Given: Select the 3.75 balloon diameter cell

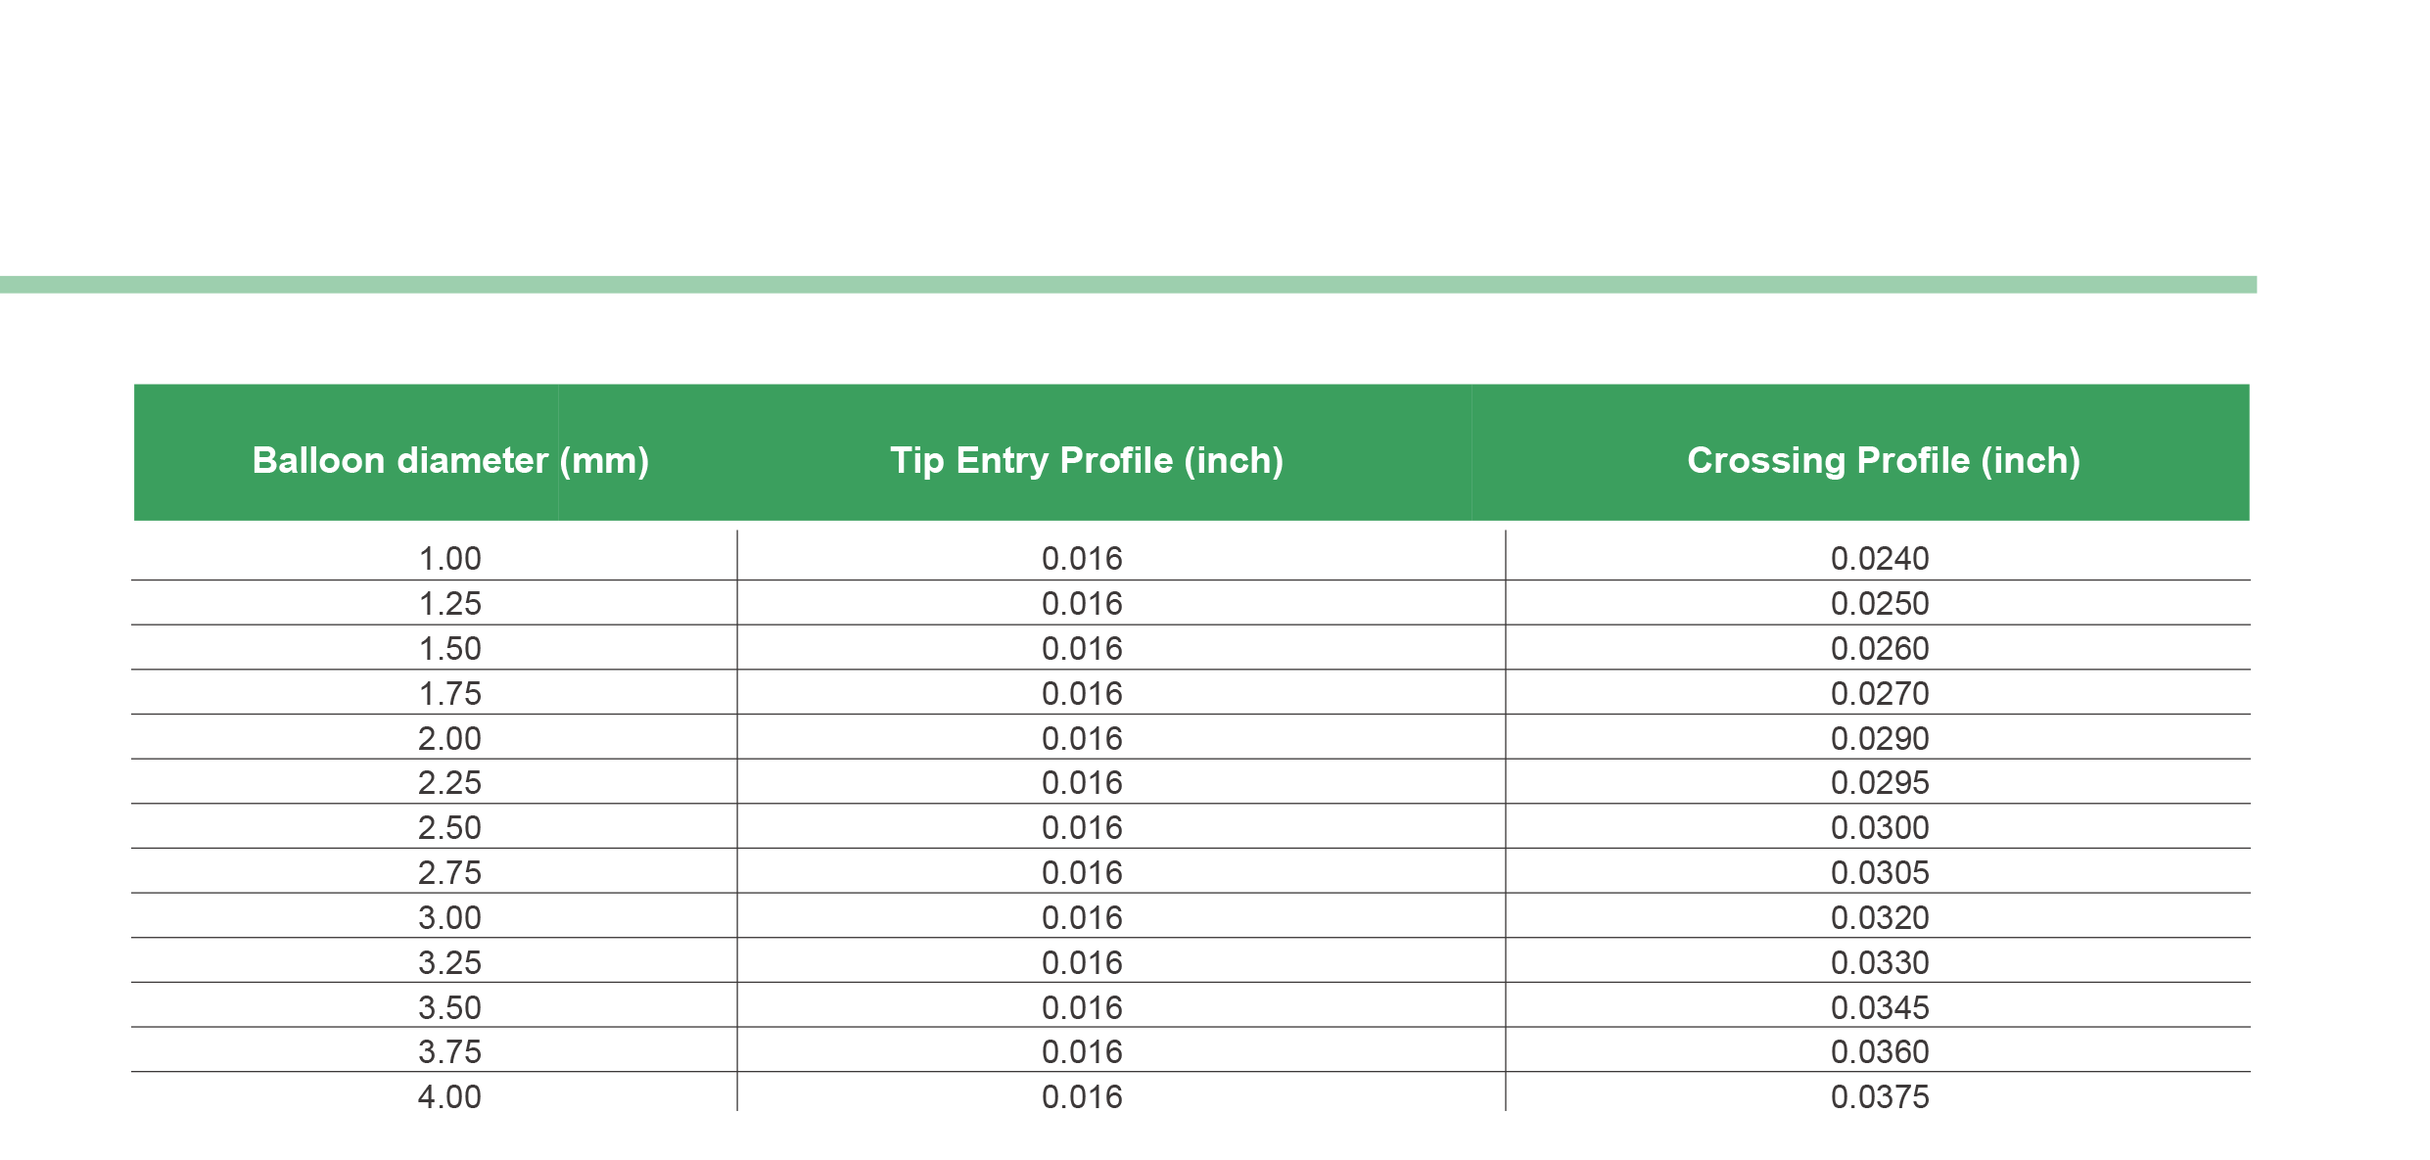Looking at the screenshot, I should tap(450, 1052).
